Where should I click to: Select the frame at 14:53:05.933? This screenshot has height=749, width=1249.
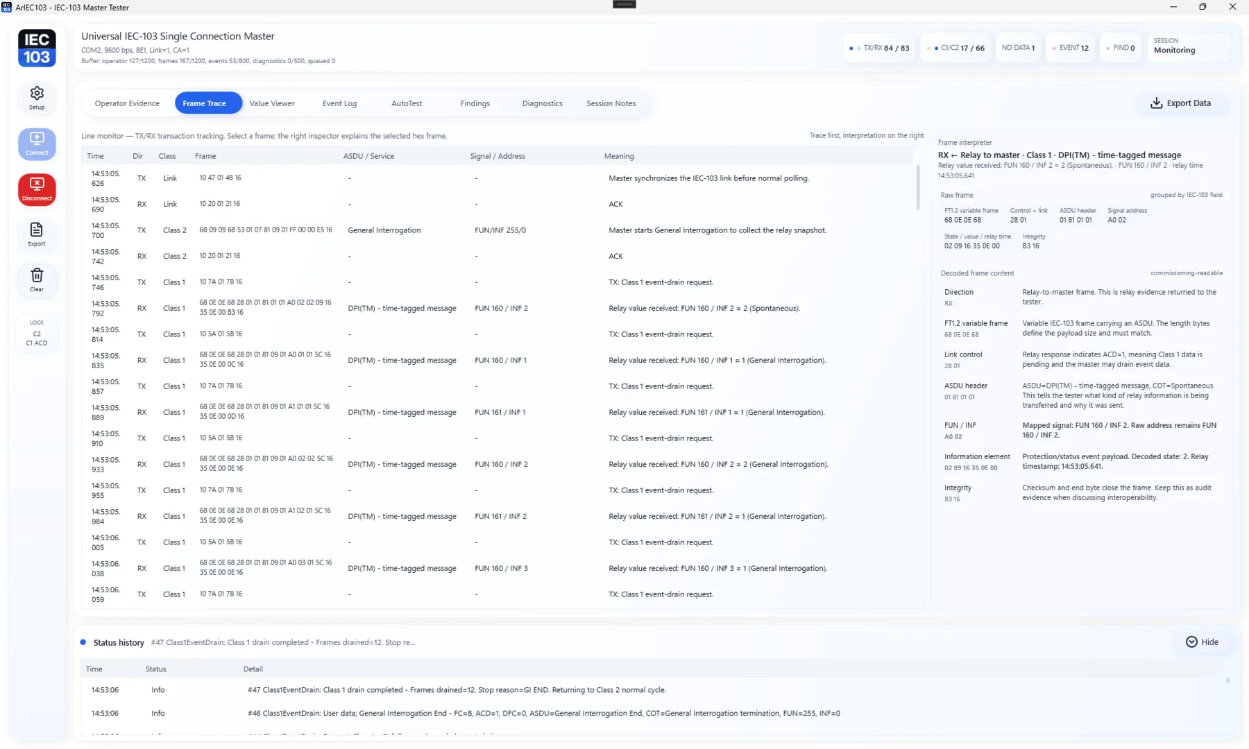[500, 465]
